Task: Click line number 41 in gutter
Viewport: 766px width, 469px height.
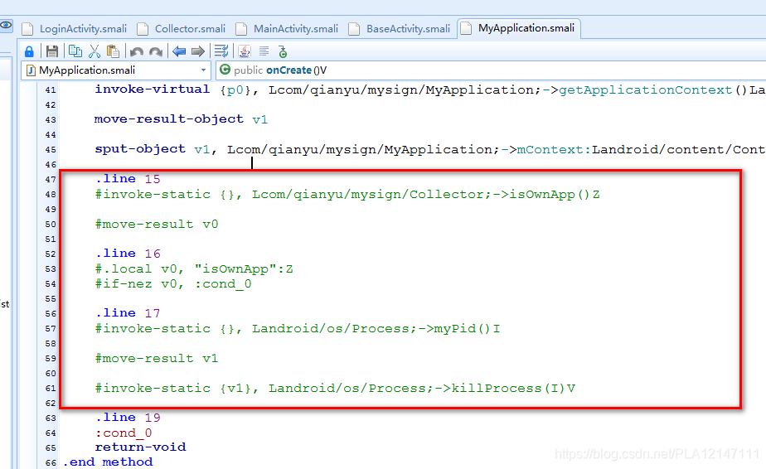Action: [51, 90]
